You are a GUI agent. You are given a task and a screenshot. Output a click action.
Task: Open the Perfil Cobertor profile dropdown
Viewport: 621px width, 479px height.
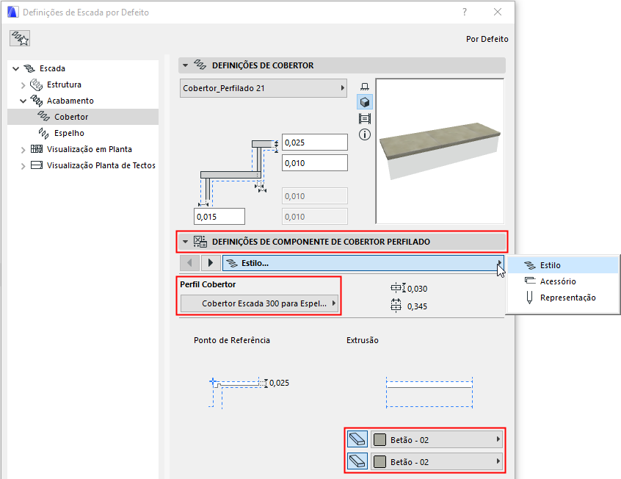(259, 303)
